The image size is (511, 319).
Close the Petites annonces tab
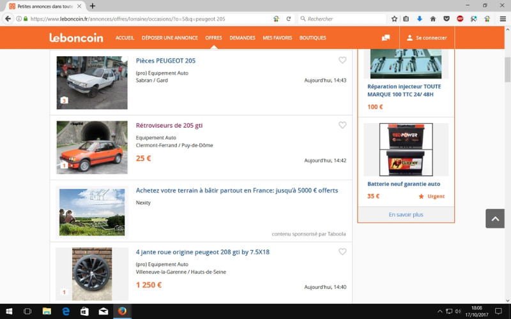pyautogui.click(x=79, y=6)
